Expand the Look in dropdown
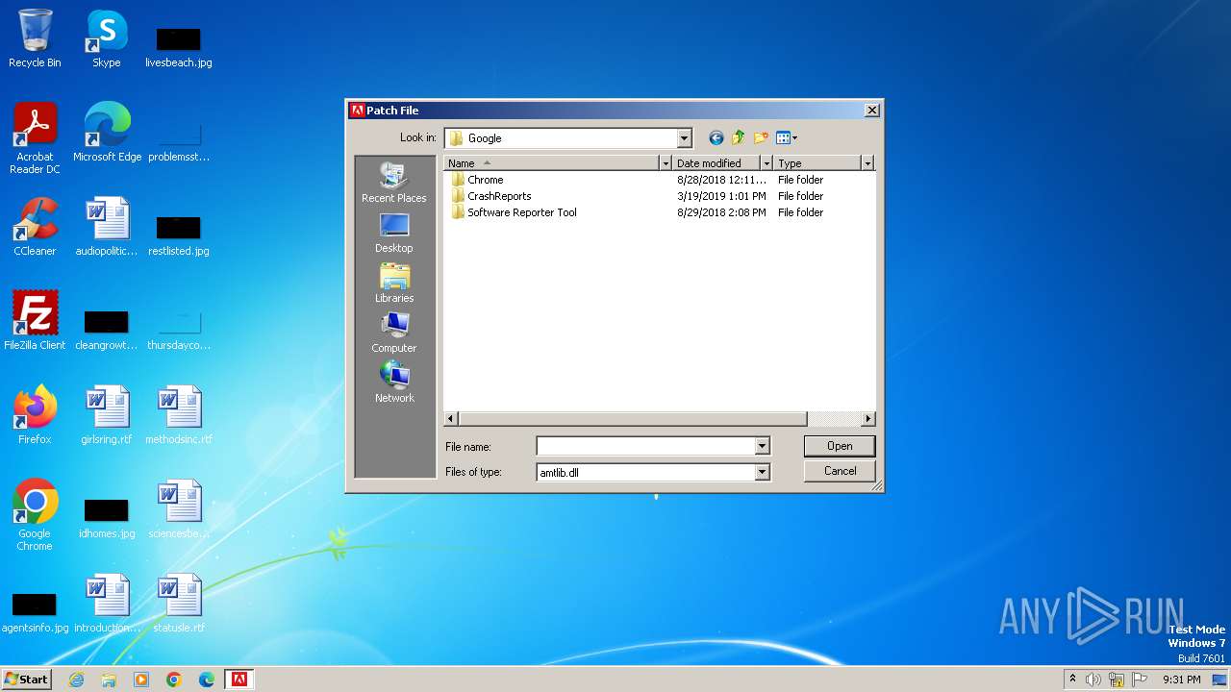Viewport: 1231px width, 692px height. pos(684,138)
